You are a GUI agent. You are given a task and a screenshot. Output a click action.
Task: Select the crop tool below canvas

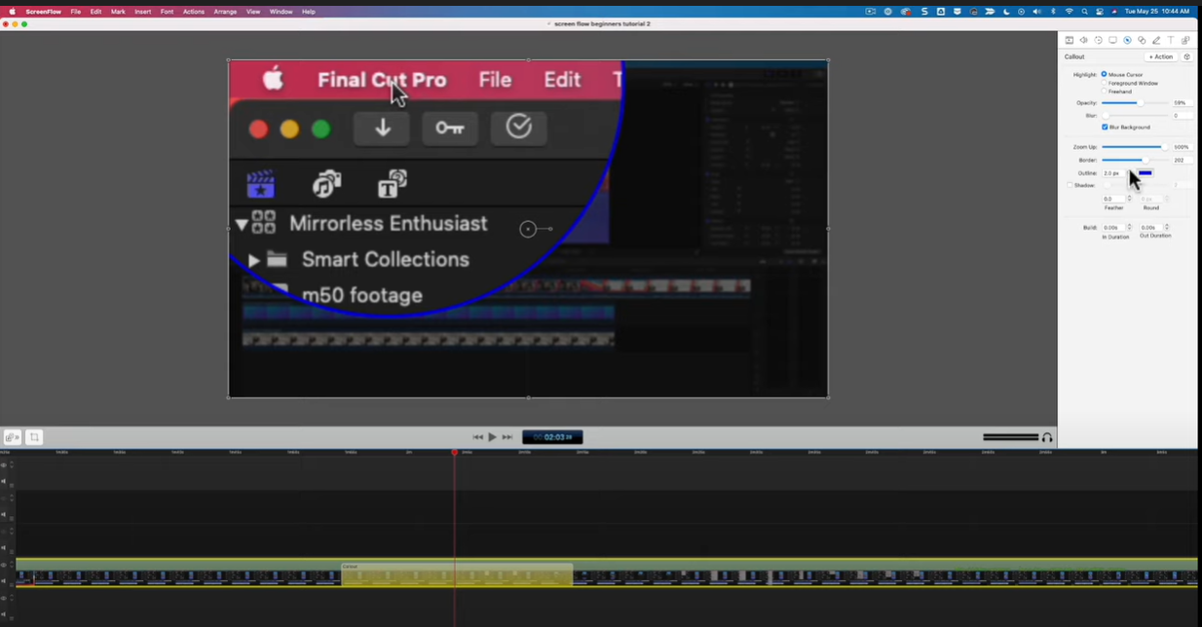34,438
